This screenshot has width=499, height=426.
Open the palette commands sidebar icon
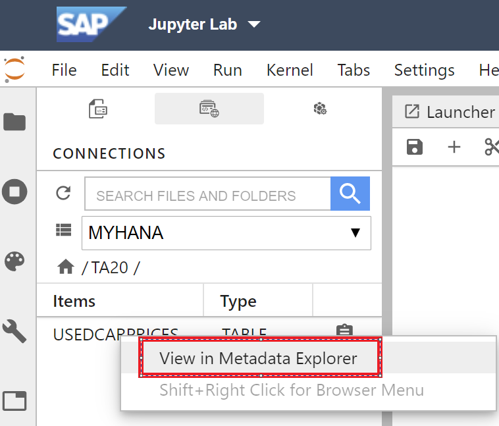[x=14, y=261]
